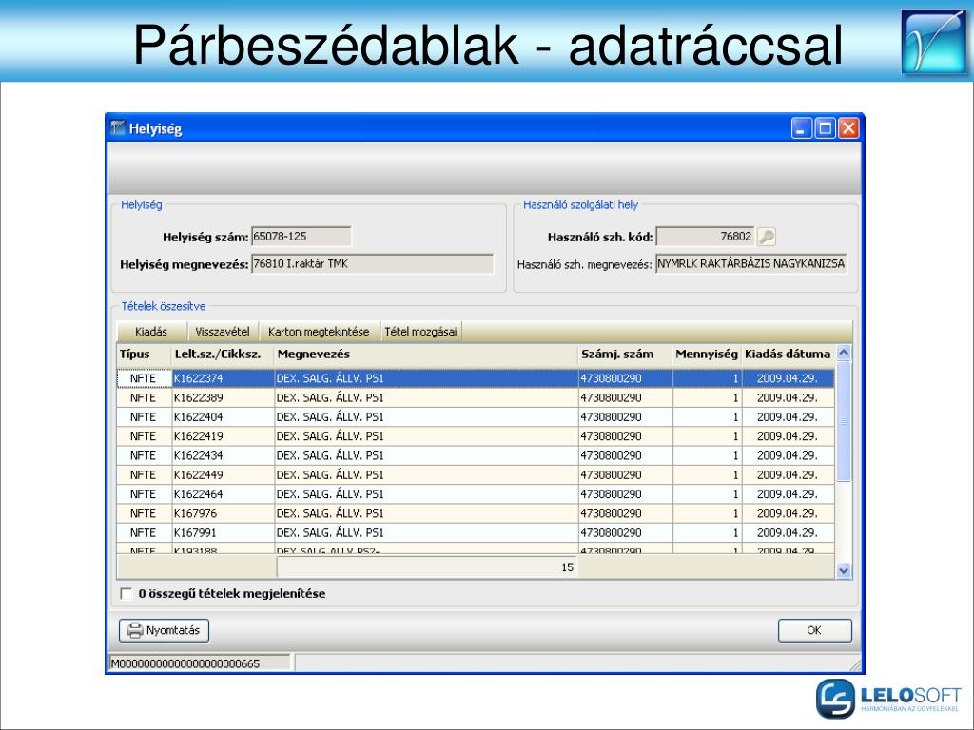Click the Használó szh. kód field

pos(706,237)
